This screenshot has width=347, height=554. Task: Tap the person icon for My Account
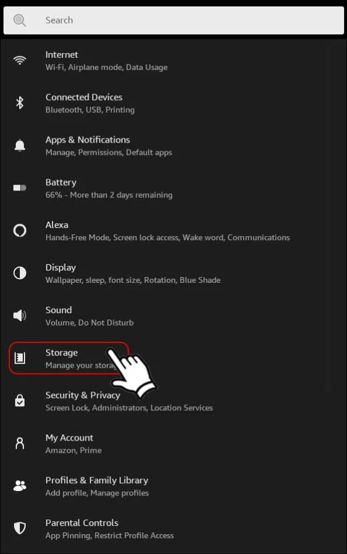click(x=20, y=443)
